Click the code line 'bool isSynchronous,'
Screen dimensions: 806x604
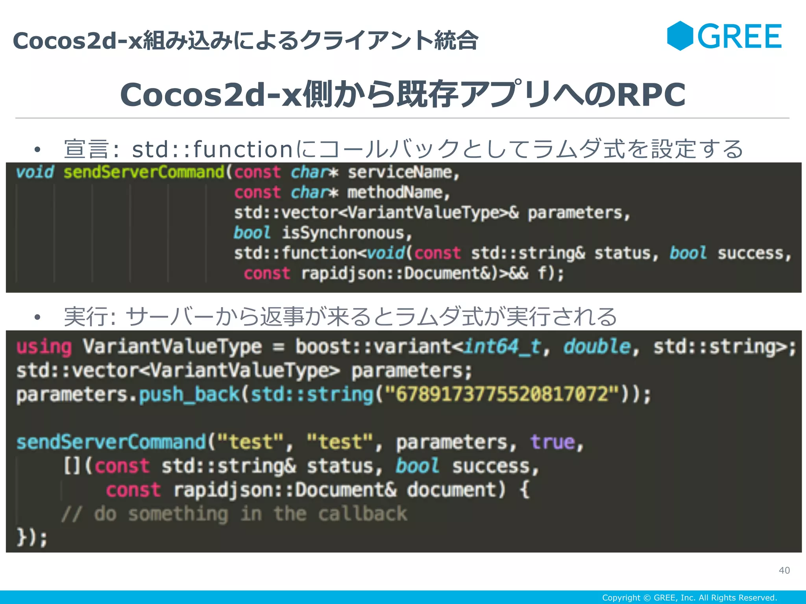click(323, 233)
